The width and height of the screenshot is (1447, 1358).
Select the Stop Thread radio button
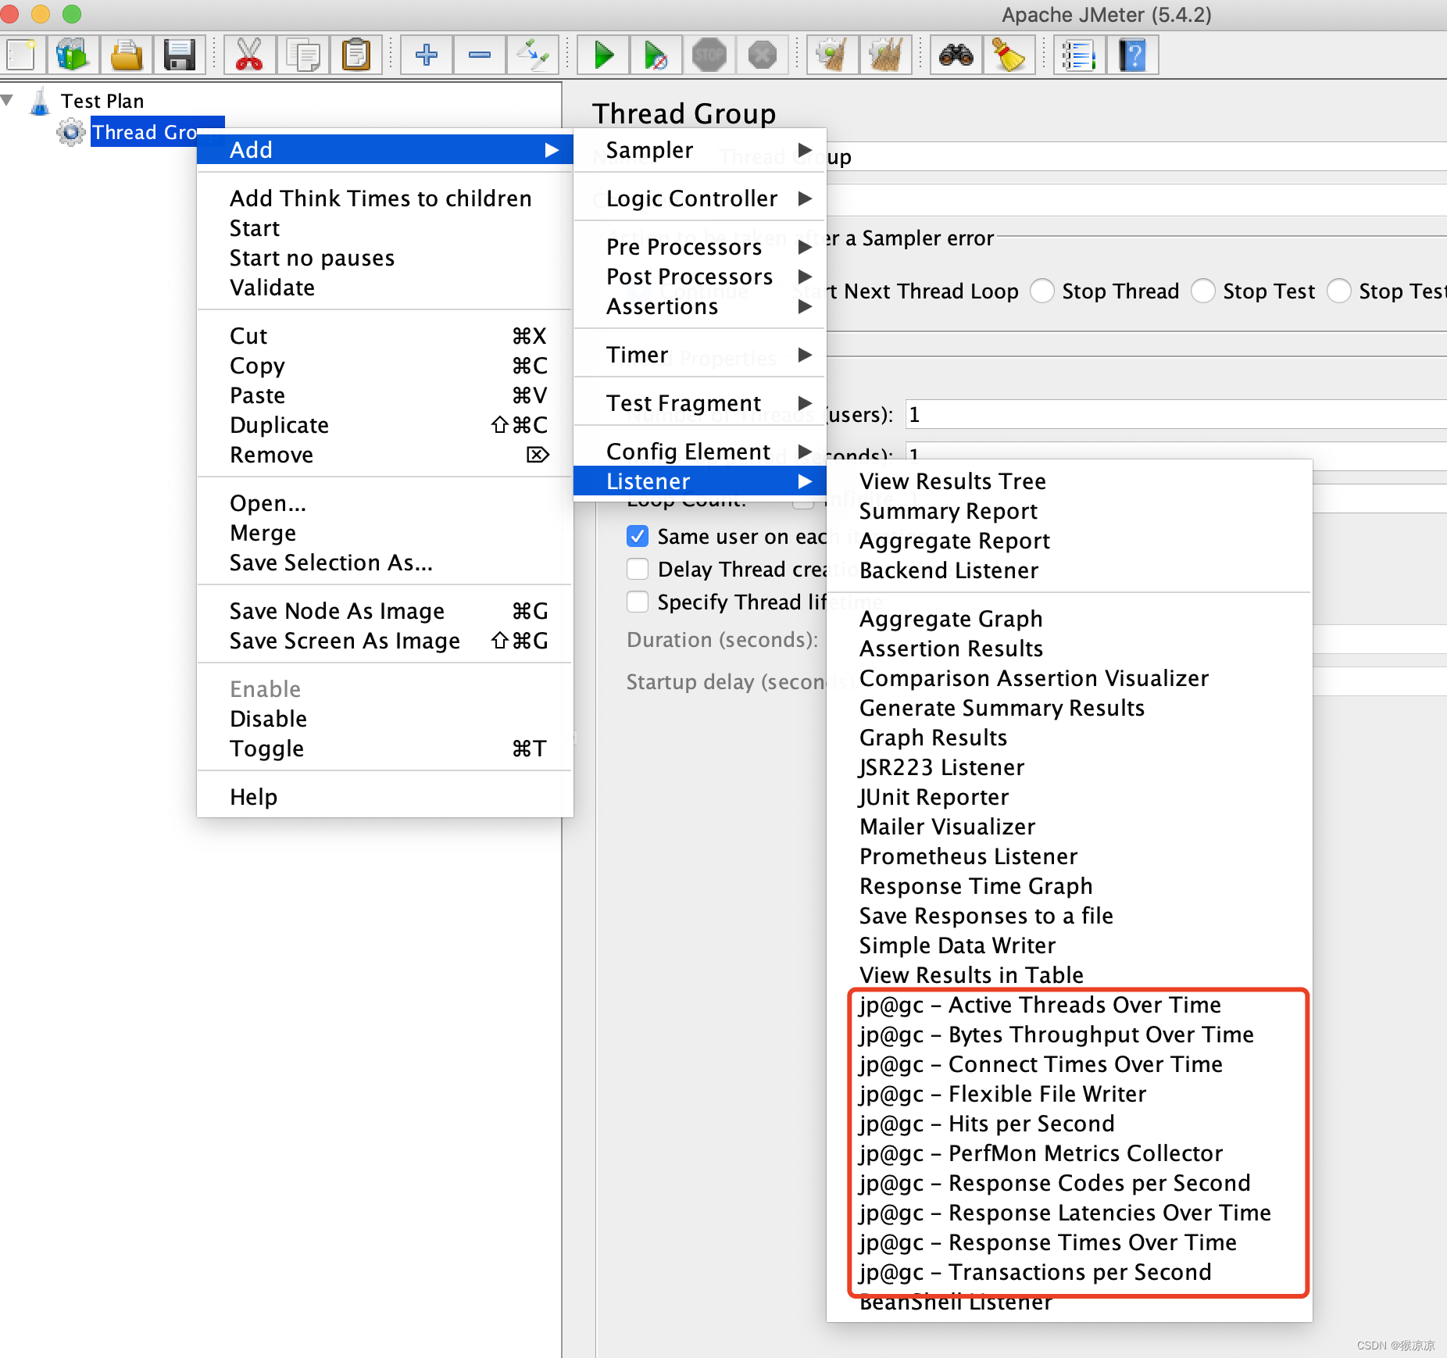click(1042, 291)
